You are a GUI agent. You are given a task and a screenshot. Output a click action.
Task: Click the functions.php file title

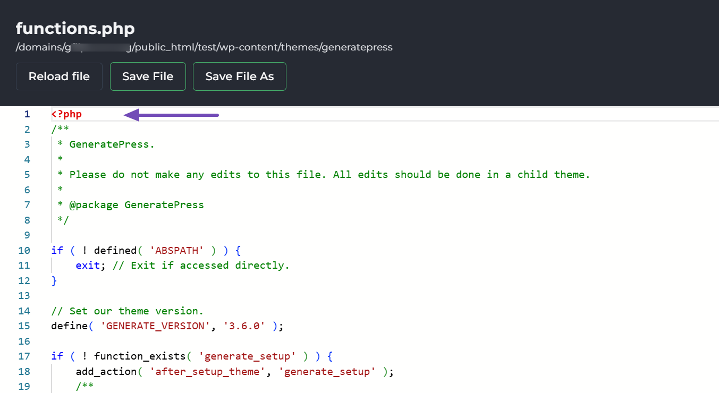coord(75,28)
